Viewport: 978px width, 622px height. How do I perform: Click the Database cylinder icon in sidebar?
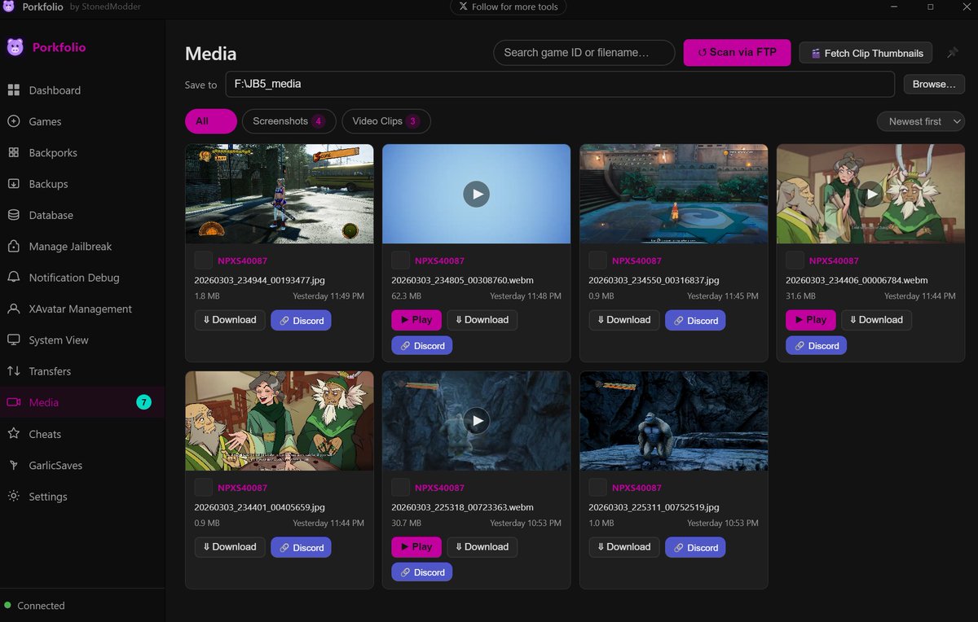(x=14, y=215)
